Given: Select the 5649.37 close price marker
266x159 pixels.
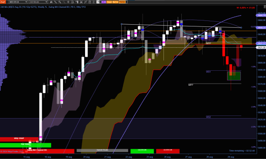Looking at the screenshot, I should click(x=261, y=28).
